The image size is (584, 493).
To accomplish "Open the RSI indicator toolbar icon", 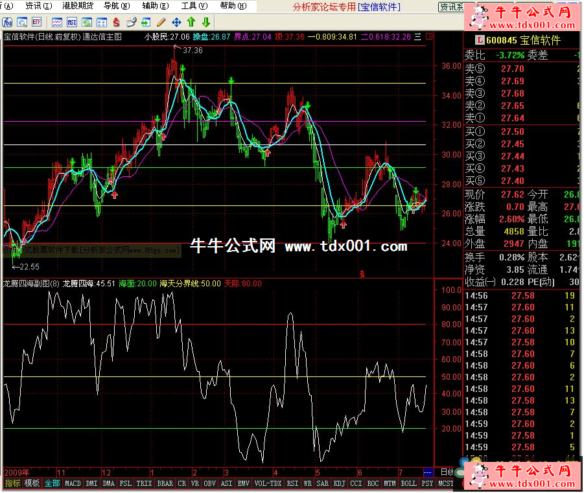I will (x=72, y=22).
